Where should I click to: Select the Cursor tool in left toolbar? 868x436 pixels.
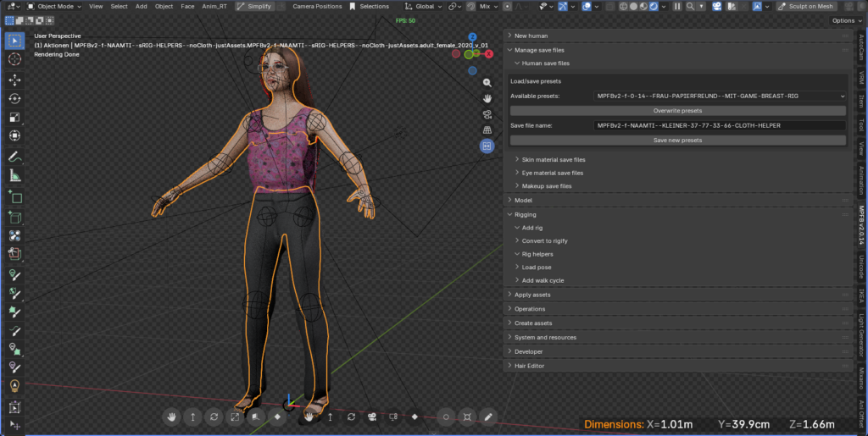14,59
